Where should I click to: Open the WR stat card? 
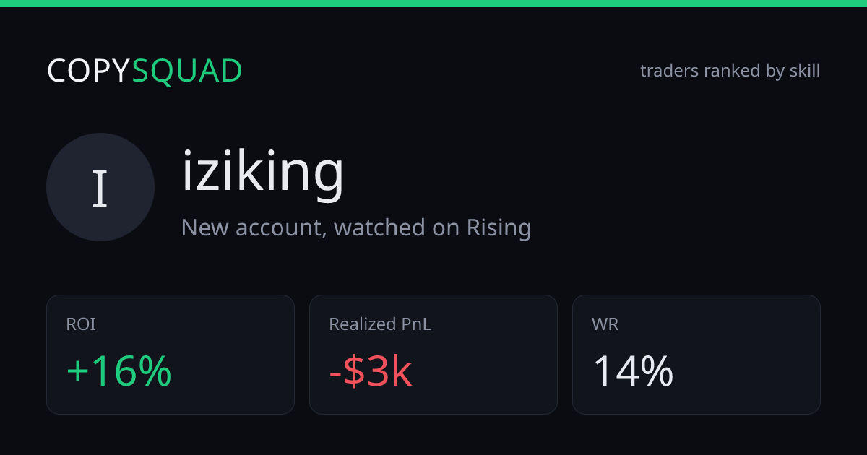click(696, 355)
